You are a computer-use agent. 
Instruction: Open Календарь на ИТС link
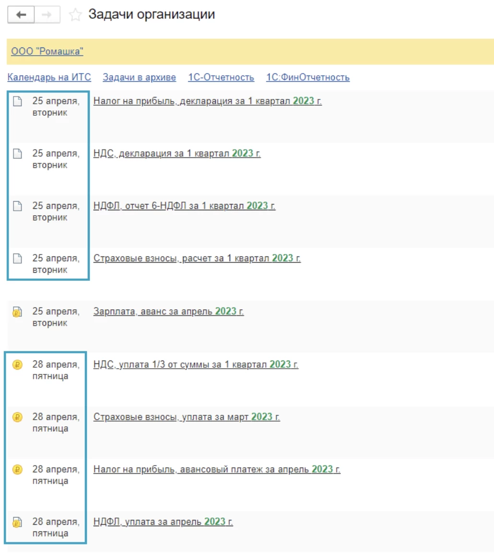click(x=49, y=77)
